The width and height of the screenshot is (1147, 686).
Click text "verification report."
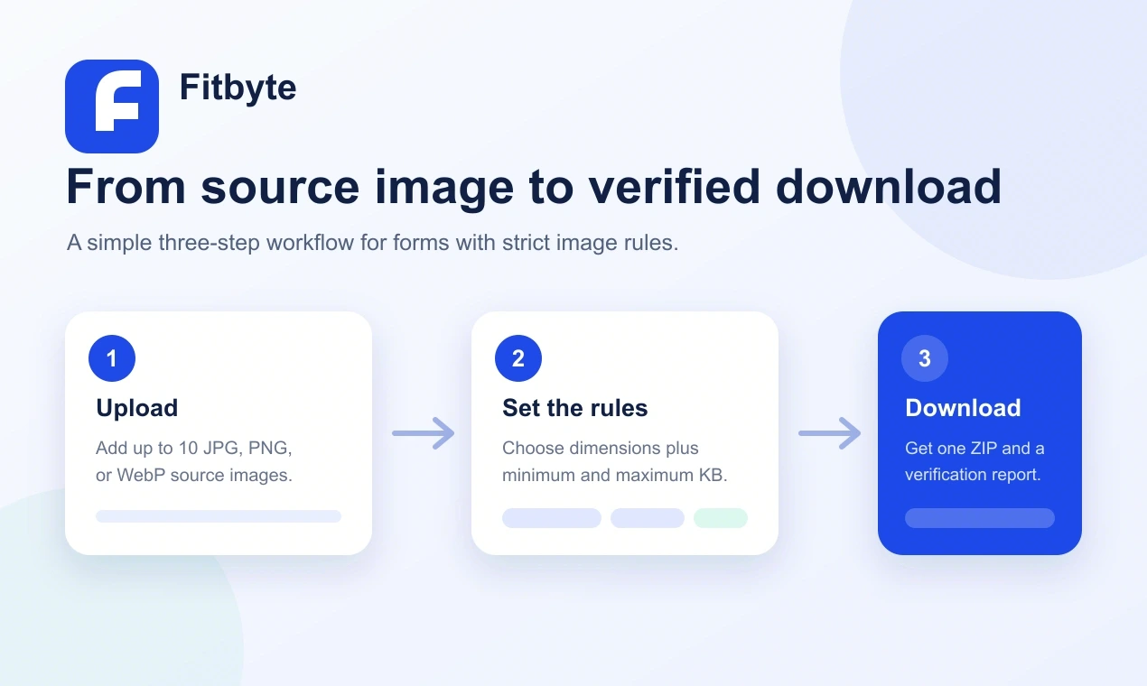pos(973,475)
